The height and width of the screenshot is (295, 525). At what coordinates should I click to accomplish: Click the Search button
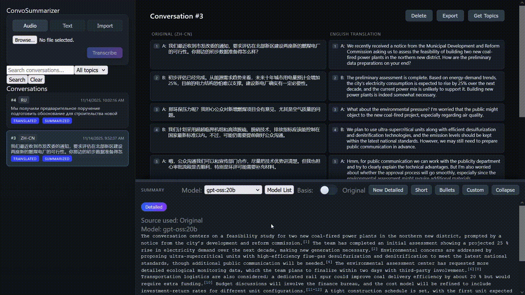17,79
